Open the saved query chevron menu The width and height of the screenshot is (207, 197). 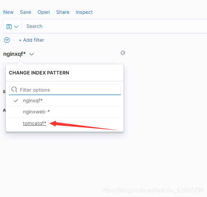[16, 26]
